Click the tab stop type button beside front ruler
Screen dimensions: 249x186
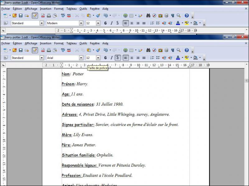pos(3,65)
